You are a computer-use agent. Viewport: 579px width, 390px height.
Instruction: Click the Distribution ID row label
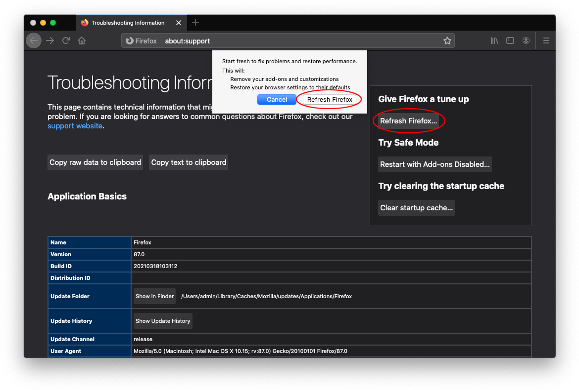pyautogui.click(x=71, y=278)
